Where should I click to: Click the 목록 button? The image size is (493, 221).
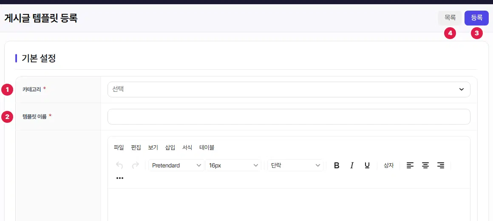click(450, 18)
